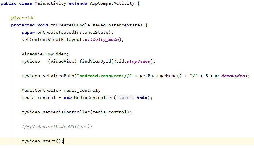This screenshot has width=254, height=148.
Task: Click the (VideoView) cast expression
Action: coord(62,61)
